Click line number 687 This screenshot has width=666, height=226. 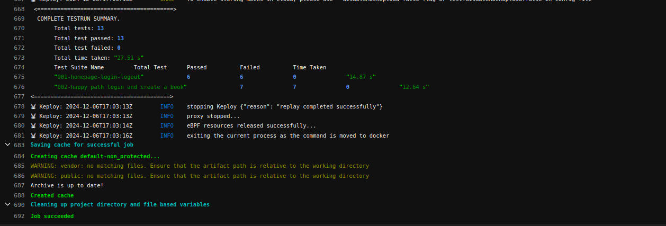20,185
